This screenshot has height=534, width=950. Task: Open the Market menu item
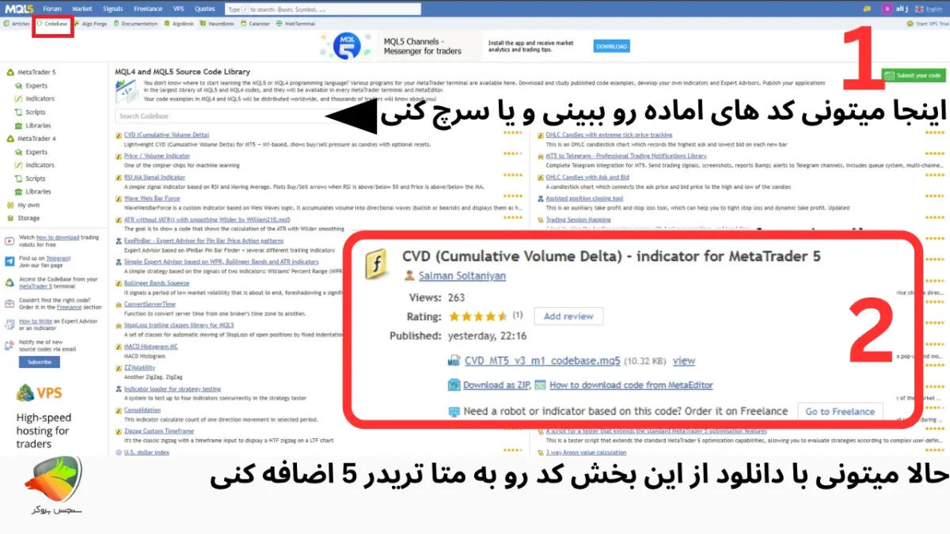[x=82, y=9]
